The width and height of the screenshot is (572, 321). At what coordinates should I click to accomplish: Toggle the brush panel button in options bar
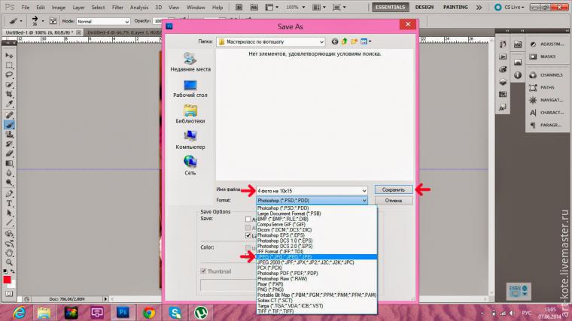coord(53,21)
